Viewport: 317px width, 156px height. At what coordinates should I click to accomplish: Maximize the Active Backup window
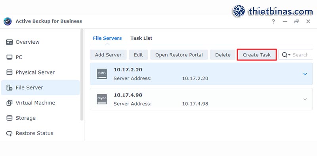(x=297, y=21)
